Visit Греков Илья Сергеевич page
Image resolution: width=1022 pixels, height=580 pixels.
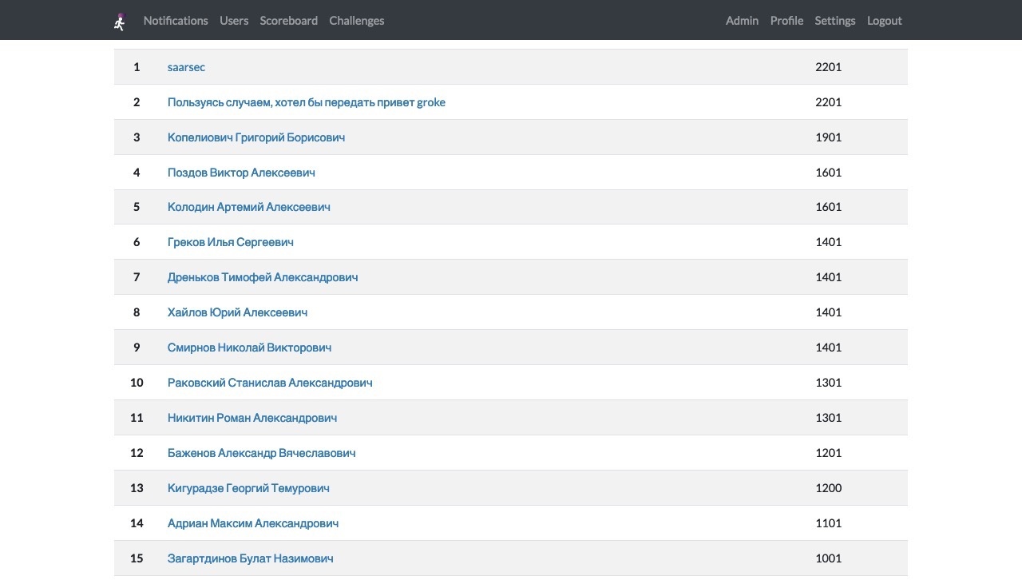pyautogui.click(x=231, y=242)
